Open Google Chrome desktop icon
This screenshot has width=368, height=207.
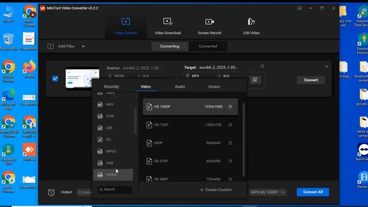tap(9, 71)
